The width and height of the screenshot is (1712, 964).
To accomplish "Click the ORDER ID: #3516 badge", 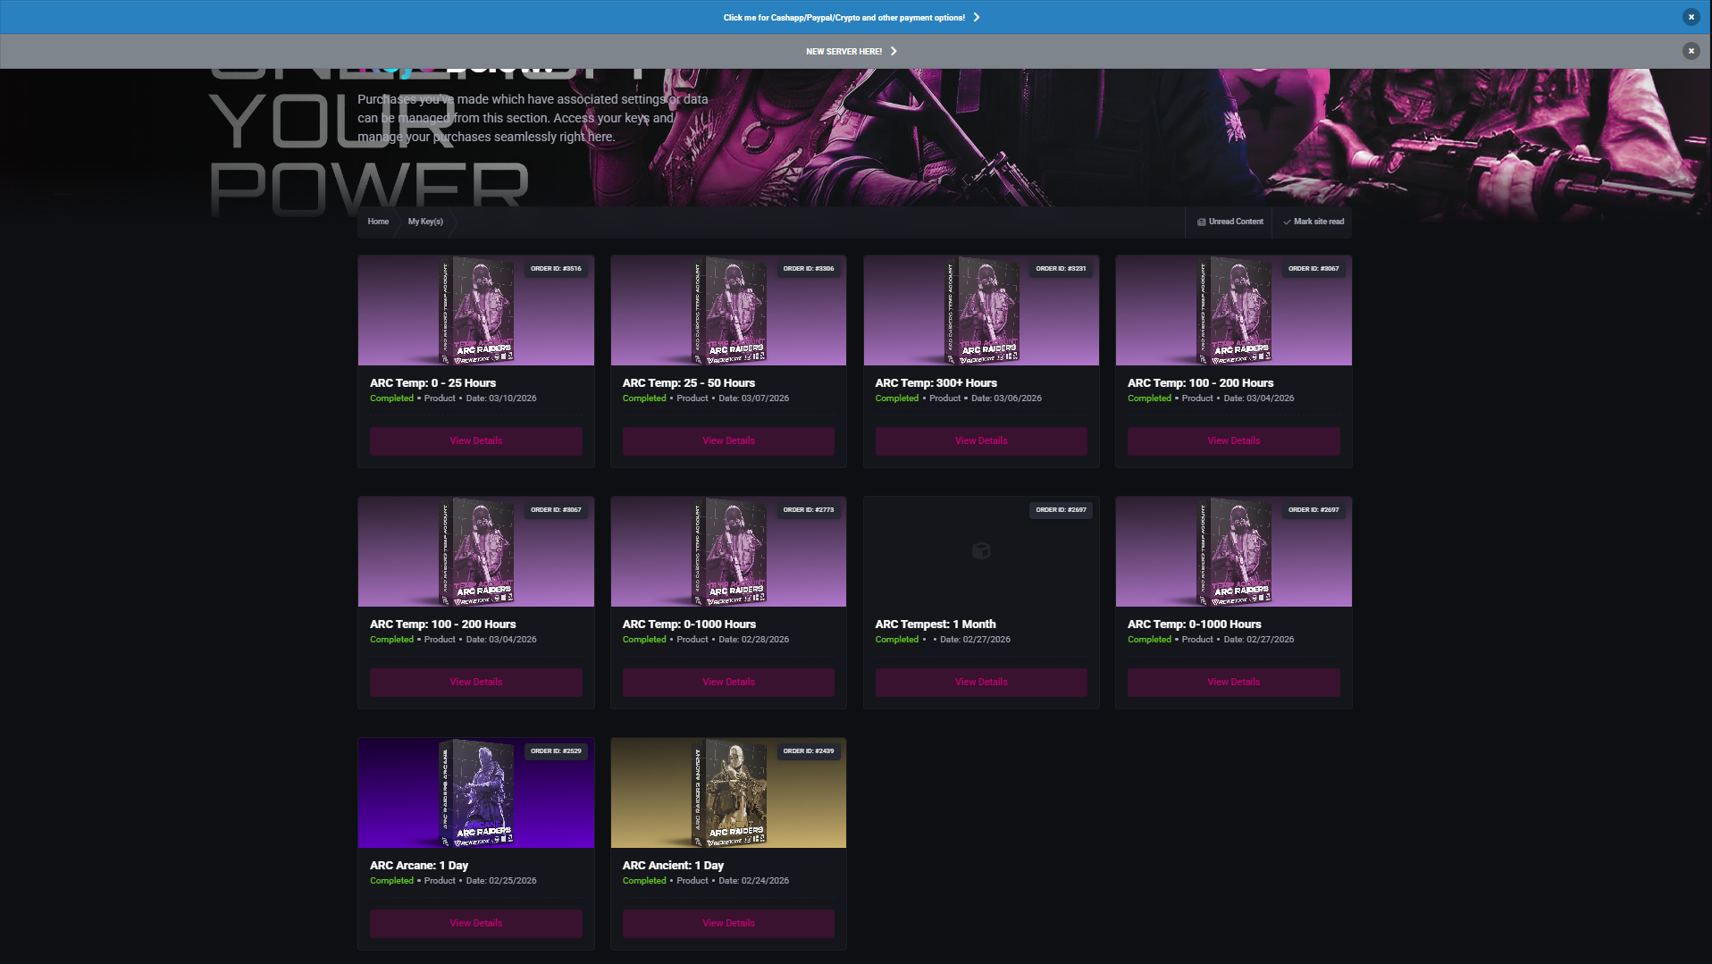I will pyautogui.click(x=556, y=269).
